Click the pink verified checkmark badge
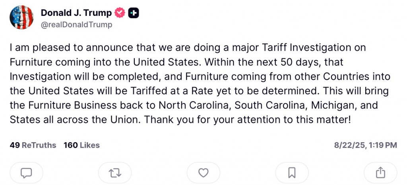Screen dimensions: 407x185 click(x=120, y=13)
